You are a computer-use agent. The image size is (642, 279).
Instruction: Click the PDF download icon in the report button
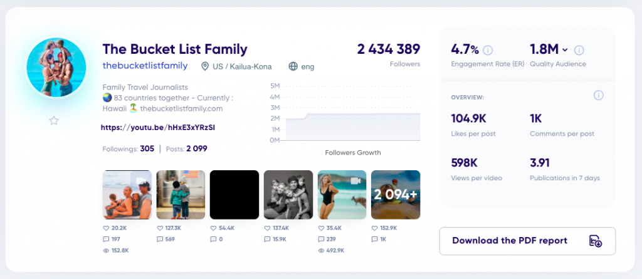(x=596, y=241)
